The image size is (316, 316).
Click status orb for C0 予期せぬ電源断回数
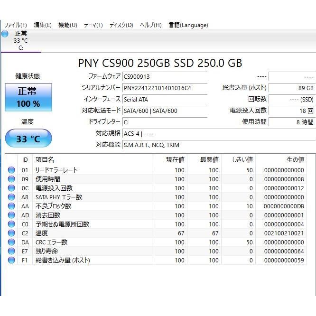[x=11, y=224]
